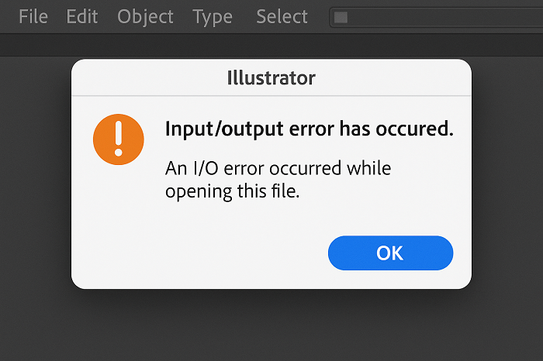Open the Type menu
The height and width of the screenshot is (361, 543).
pyautogui.click(x=213, y=16)
